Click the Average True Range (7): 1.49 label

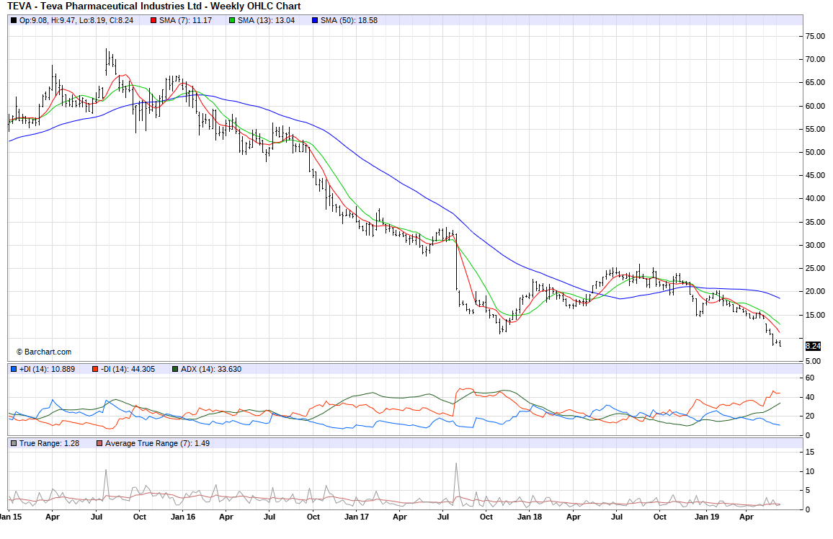(x=157, y=443)
